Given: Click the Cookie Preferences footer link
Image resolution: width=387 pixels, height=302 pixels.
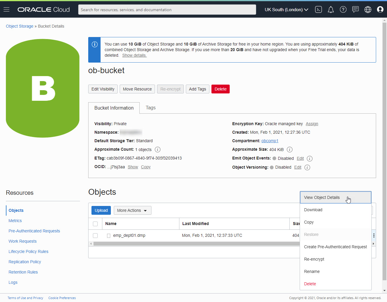Looking at the screenshot, I should click(x=62, y=298).
